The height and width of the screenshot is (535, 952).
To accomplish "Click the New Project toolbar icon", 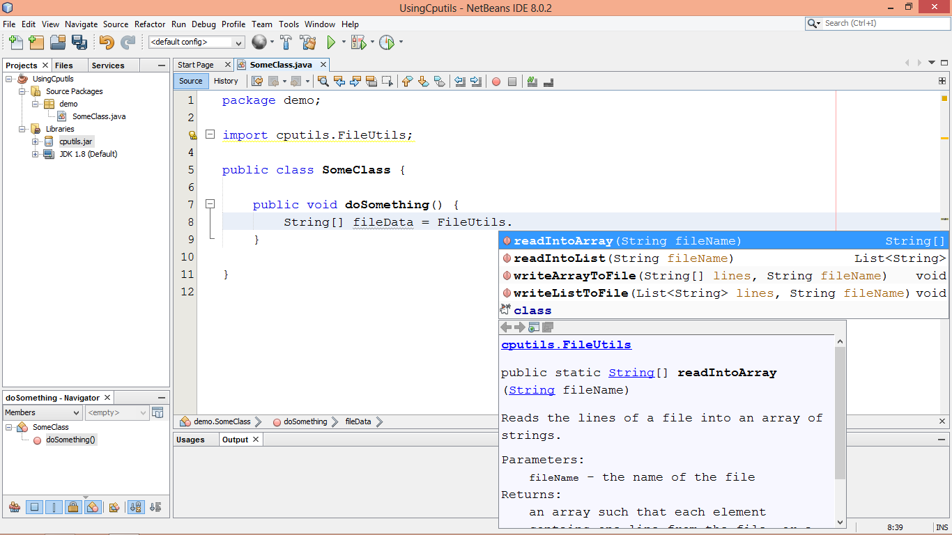I will [x=36, y=42].
